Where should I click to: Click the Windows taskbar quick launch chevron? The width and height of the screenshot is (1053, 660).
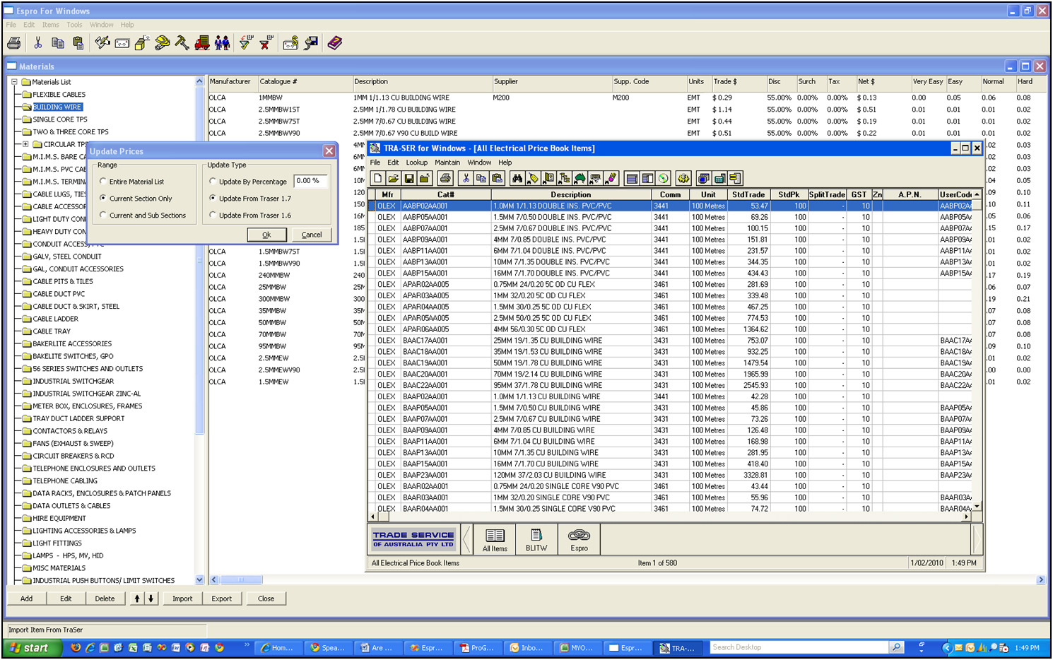(247, 644)
